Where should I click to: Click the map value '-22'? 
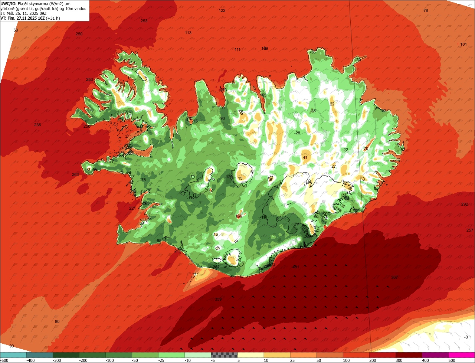coord(345,150)
